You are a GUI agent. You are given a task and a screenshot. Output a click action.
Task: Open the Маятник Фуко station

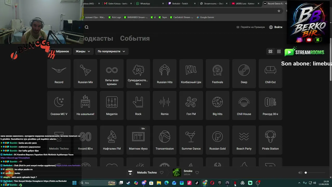(x=138, y=140)
